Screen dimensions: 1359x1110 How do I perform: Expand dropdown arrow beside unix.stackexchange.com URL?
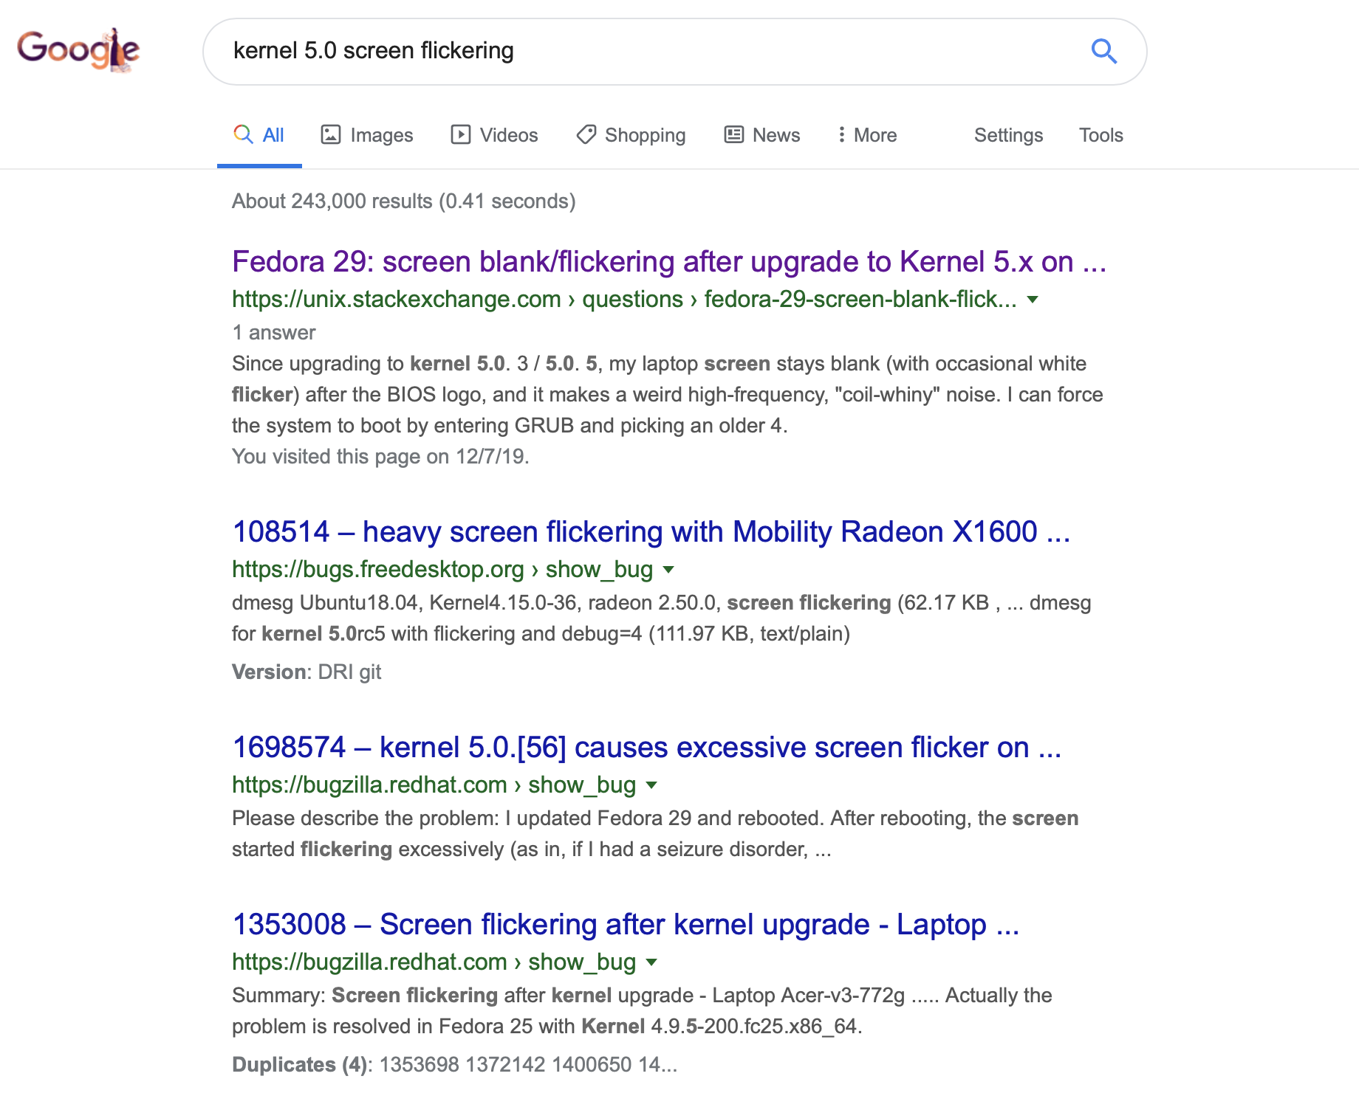[x=1033, y=300]
